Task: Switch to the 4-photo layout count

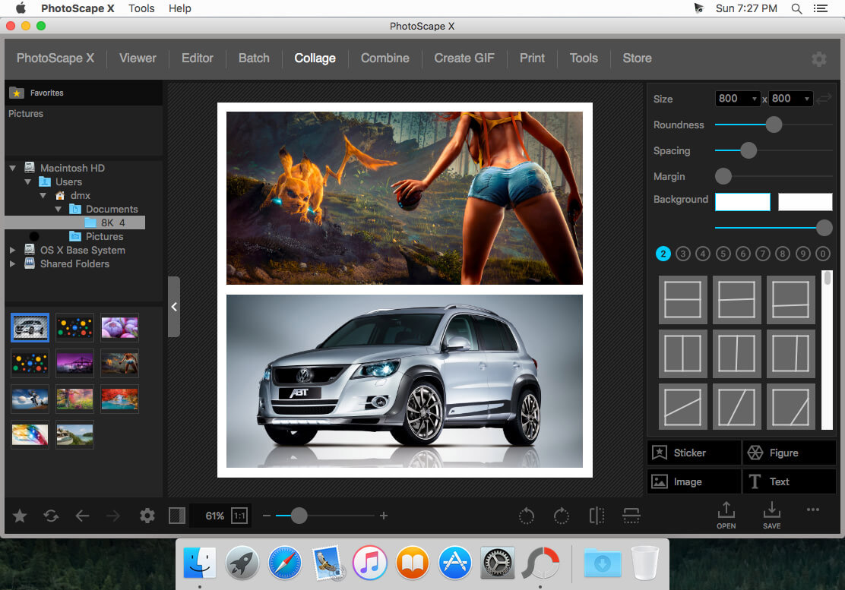Action: [x=702, y=253]
